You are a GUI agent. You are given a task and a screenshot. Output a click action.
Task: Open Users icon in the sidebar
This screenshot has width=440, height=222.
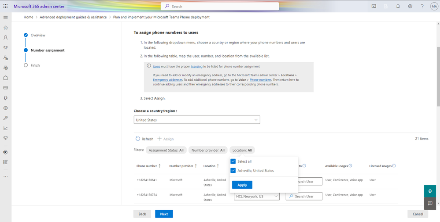(x=5, y=37)
